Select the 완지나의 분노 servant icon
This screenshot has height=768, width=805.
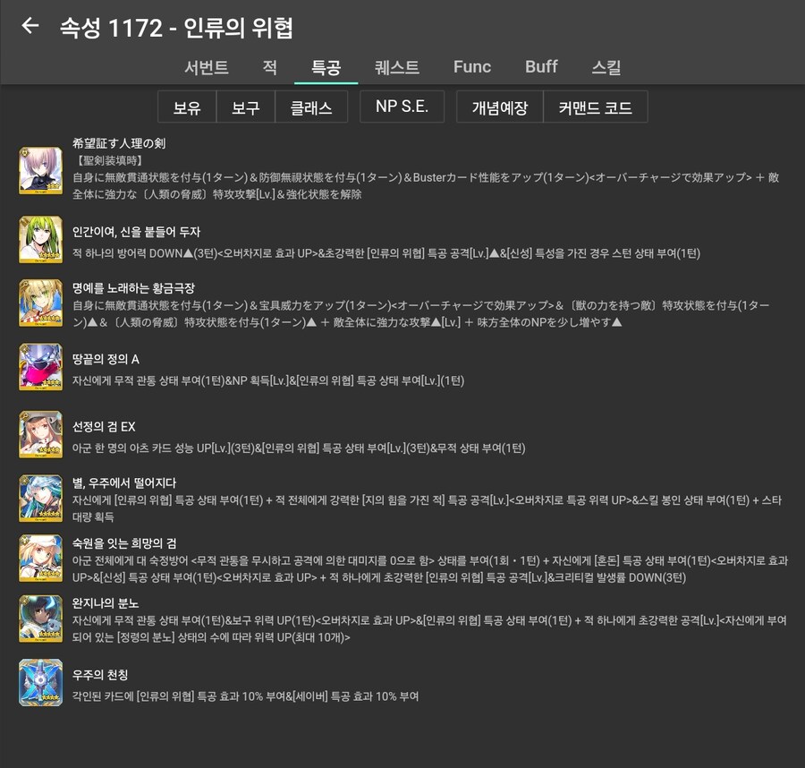40,618
